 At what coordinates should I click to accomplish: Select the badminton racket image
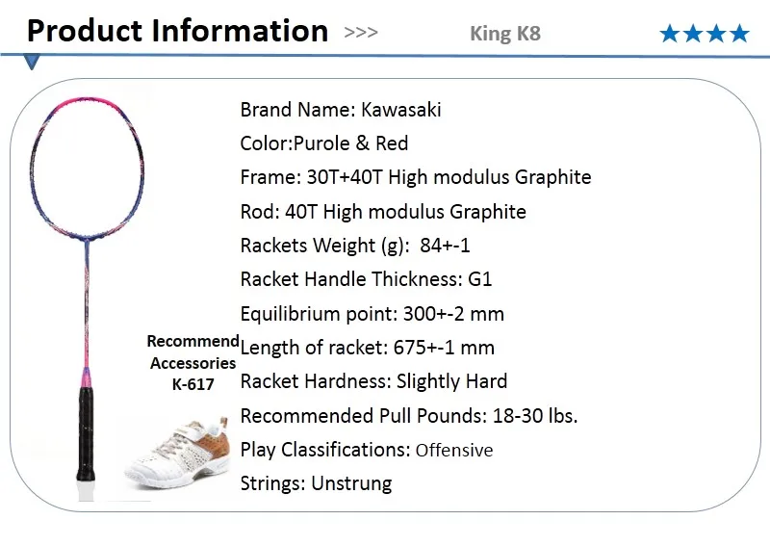tap(87, 299)
